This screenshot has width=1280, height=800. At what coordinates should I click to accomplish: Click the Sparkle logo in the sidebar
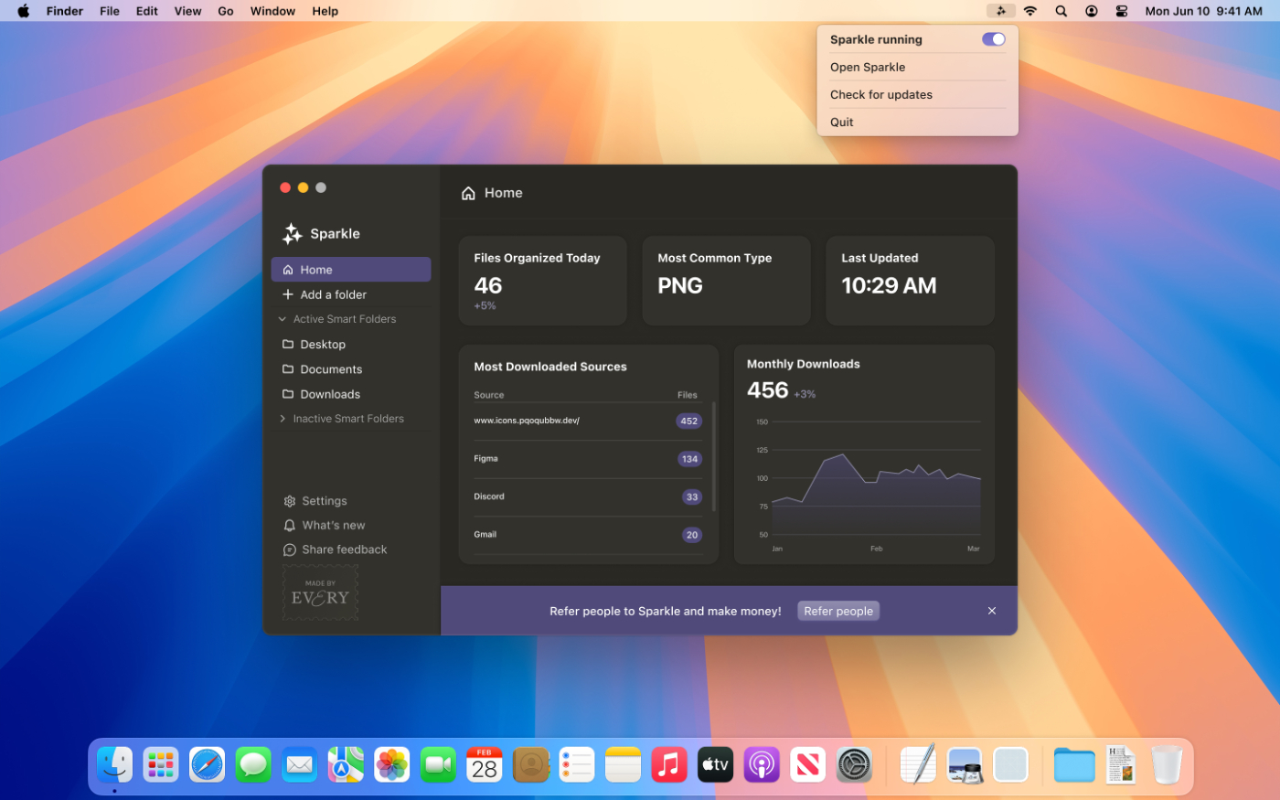pos(293,234)
